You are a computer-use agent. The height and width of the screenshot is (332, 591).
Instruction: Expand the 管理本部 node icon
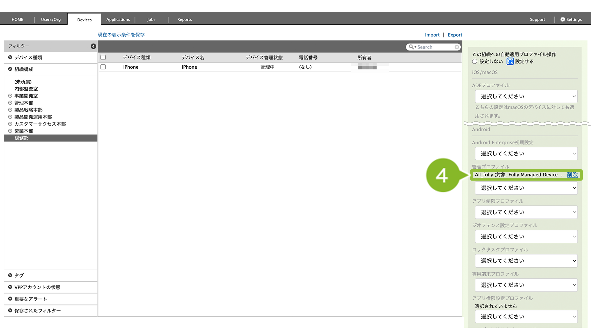(x=10, y=103)
